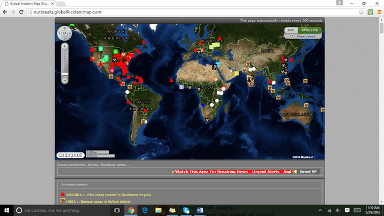The height and width of the screenshot is (216, 384).
Task: Reload the page with refresh button
Action: coord(22,12)
